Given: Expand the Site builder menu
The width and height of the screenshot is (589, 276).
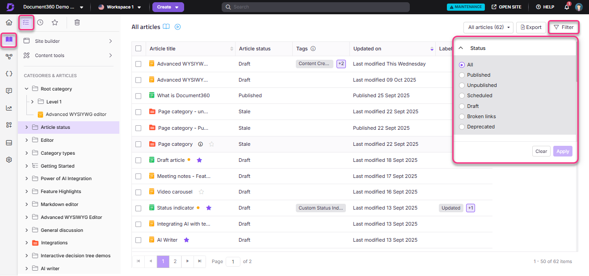Looking at the screenshot, I should (68, 41).
